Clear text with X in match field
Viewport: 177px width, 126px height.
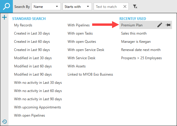(125, 6)
